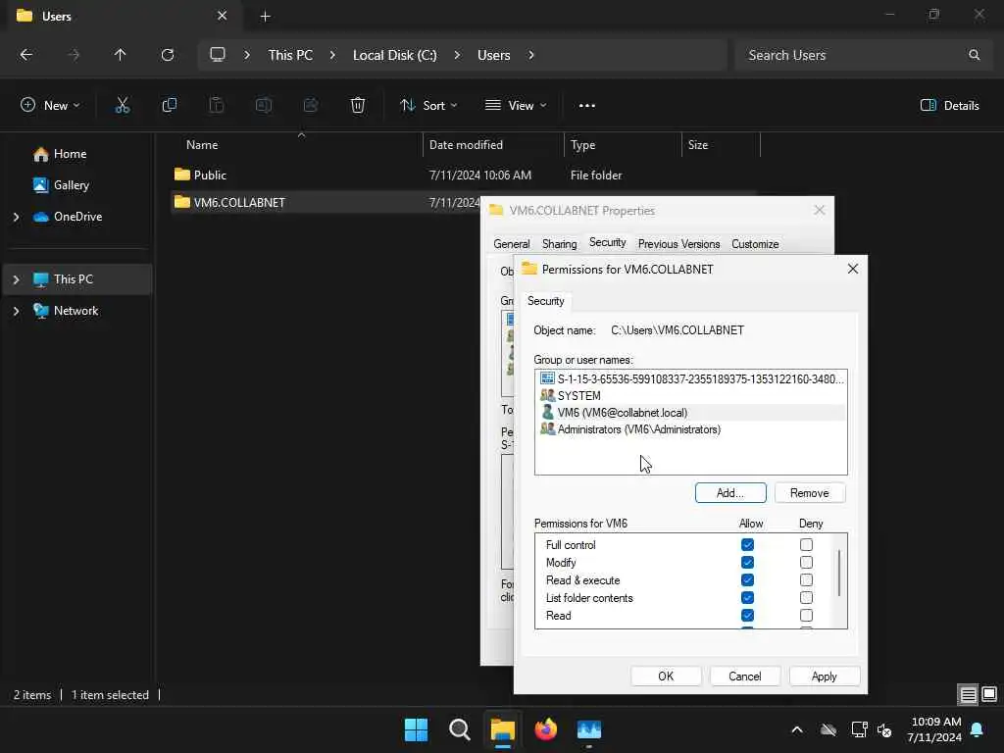Click Add... to add a user
The width and height of the screenshot is (1004, 753).
tap(729, 493)
